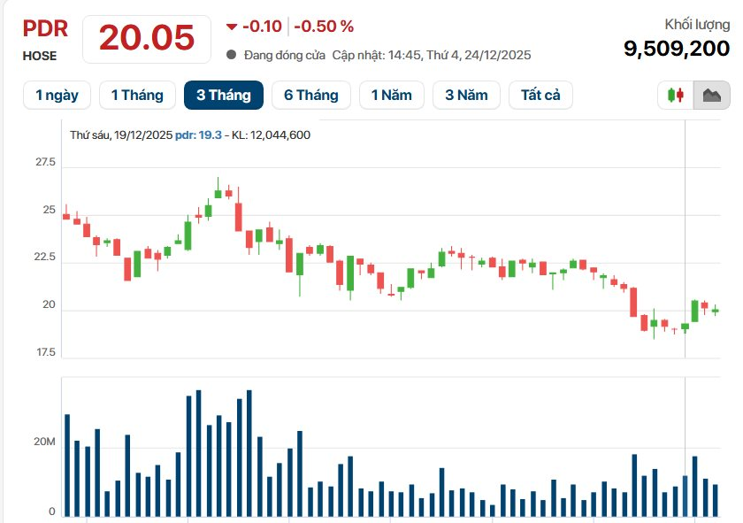Click the HOSE exchange label
The image size is (743, 523).
(x=40, y=56)
